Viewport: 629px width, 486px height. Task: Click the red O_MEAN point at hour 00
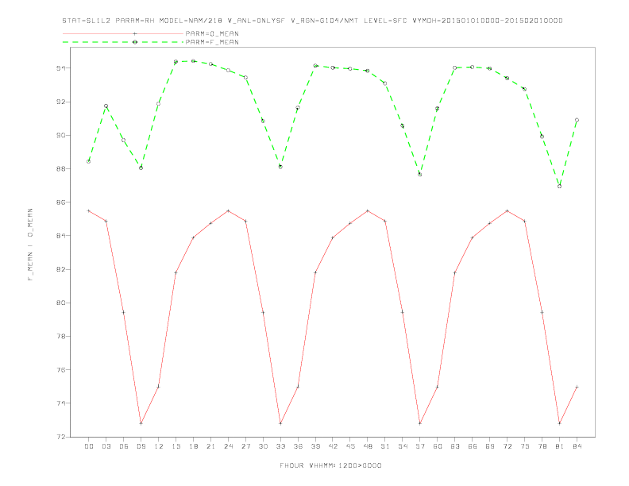pos(89,210)
